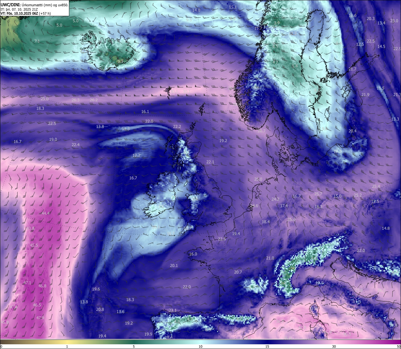Click the 26.3 value label
This screenshot has width=401, height=349.
[x=76, y=100]
